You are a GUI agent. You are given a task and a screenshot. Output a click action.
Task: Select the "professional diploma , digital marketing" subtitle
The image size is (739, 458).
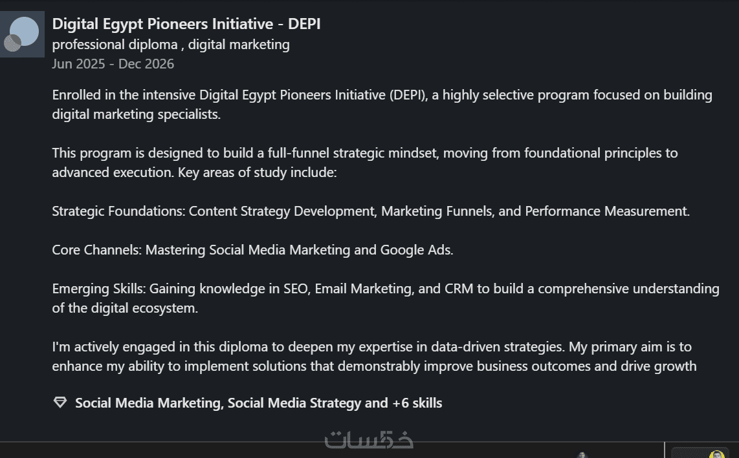(171, 45)
